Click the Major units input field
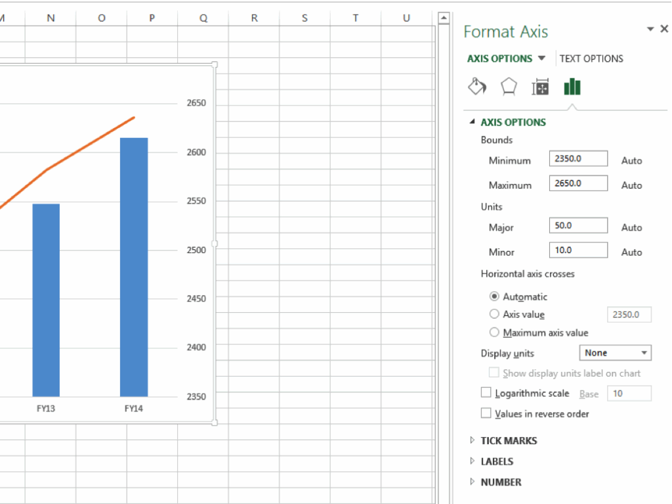This screenshot has width=672, height=504. point(578,226)
